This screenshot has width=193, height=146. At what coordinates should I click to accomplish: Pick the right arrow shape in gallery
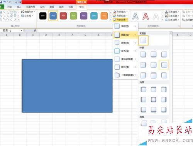12,16
